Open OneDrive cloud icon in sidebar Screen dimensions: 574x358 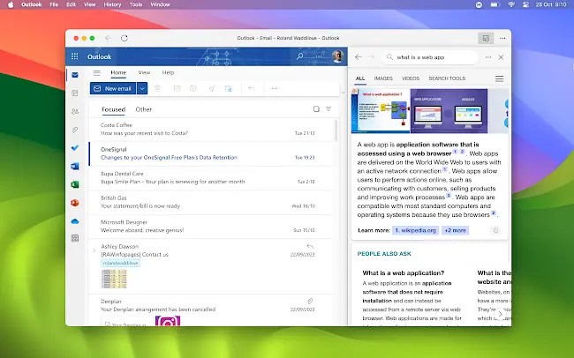[75, 221]
